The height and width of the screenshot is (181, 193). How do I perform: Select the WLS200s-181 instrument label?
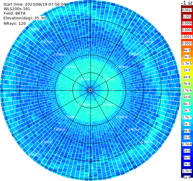(17, 9)
